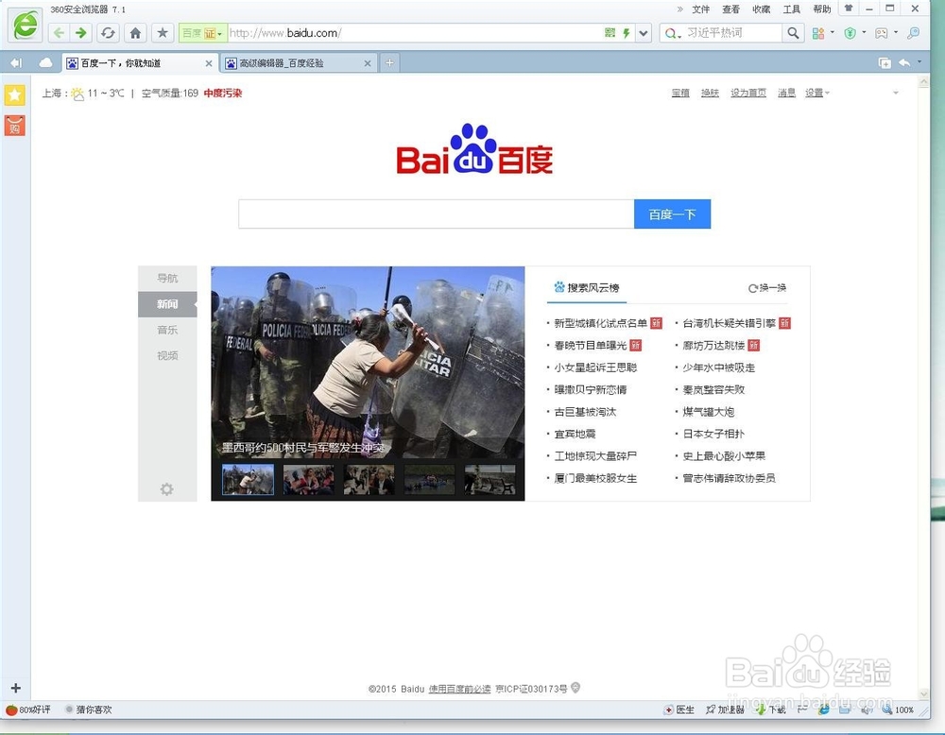Click the 加速器 status bar button
Screen dimensions: 945x735
[x=725, y=709]
